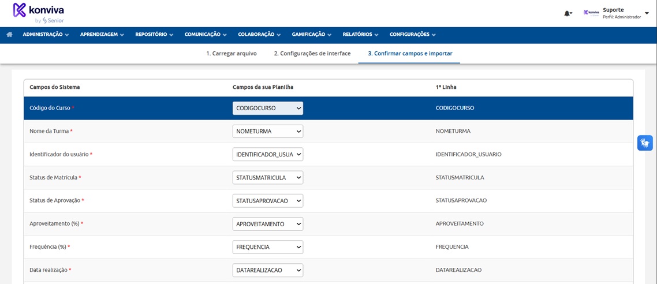Image resolution: width=657 pixels, height=284 pixels.
Task: Click the small Konviva profile avatar
Action: (x=591, y=13)
